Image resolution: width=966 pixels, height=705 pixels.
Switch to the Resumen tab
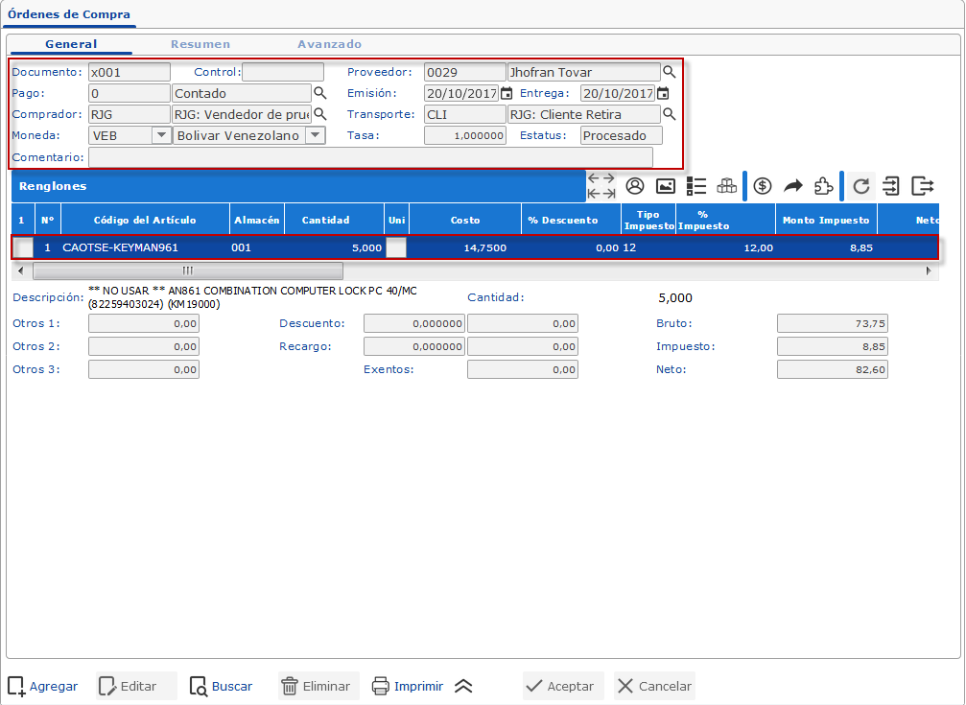(200, 44)
